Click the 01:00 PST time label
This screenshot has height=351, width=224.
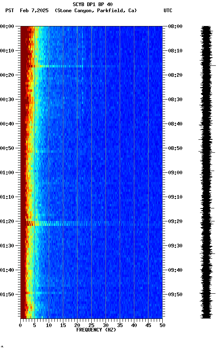click(7, 173)
